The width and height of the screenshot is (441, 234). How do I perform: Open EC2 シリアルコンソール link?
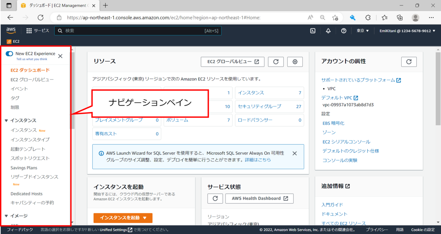[x=346, y=142]
